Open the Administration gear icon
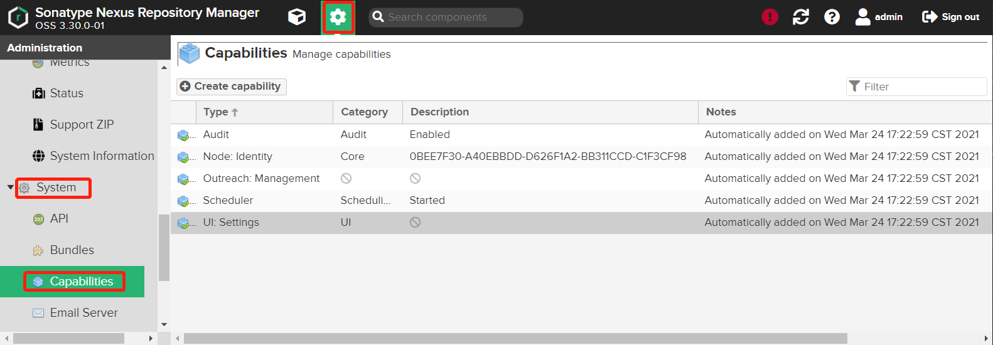Image resolution: width=993 pixels, height=345 pixels. [338, 17]
